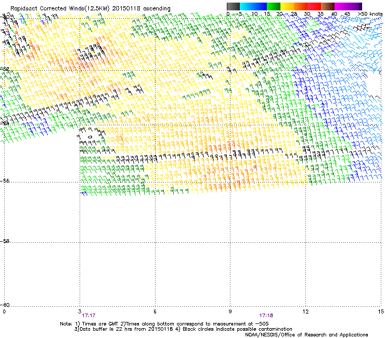The height and width of the screenshot is (338, 385).
Task: Click the longitude label '6'
Action: [155, 311]
